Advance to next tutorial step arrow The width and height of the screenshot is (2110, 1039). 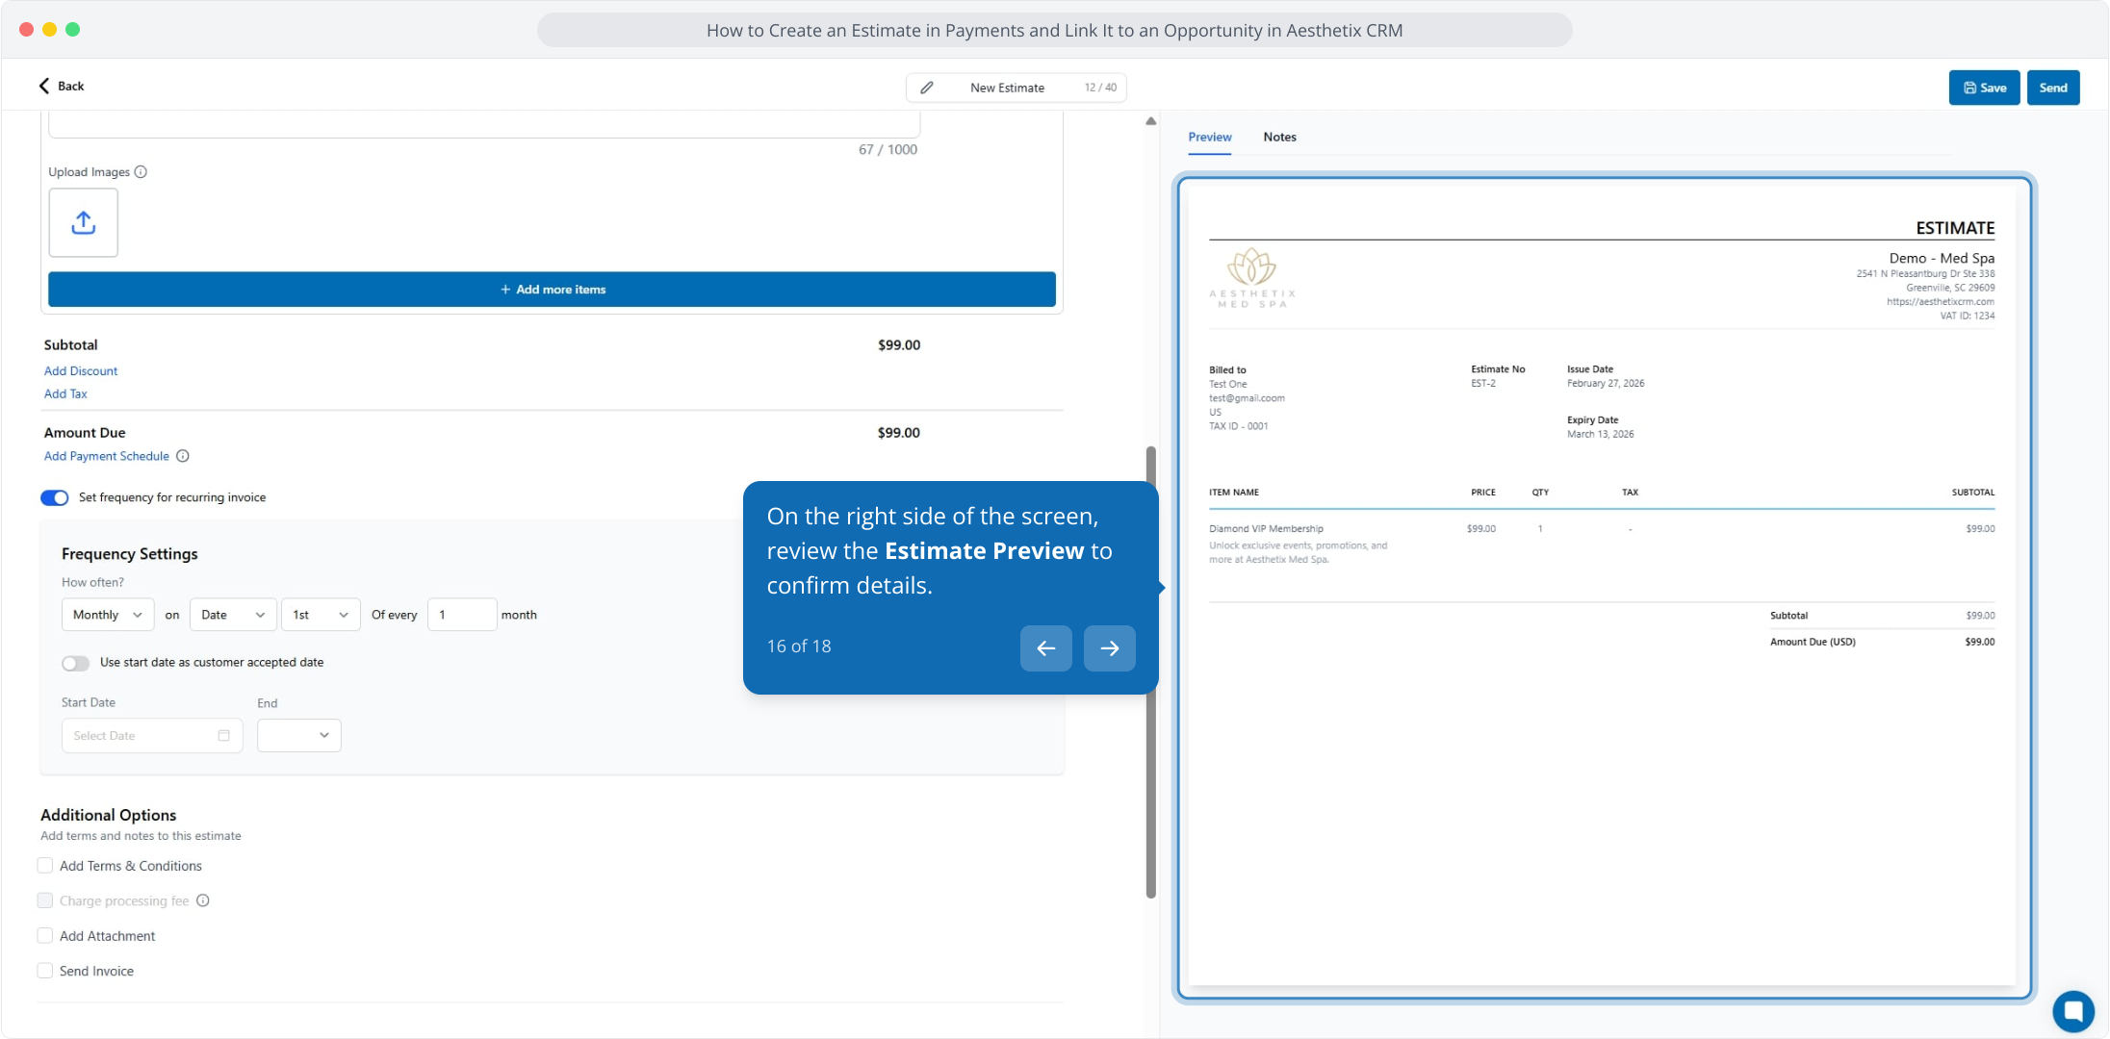click(x=1109, y=648)
